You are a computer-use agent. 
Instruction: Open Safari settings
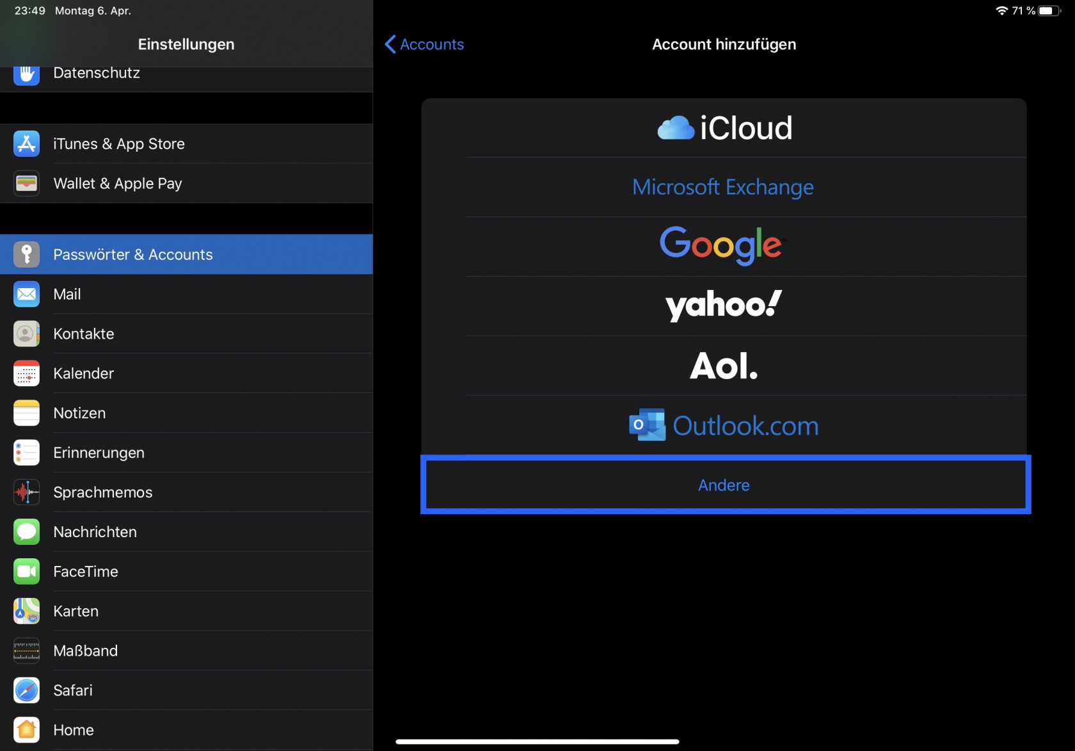(186, 690)
